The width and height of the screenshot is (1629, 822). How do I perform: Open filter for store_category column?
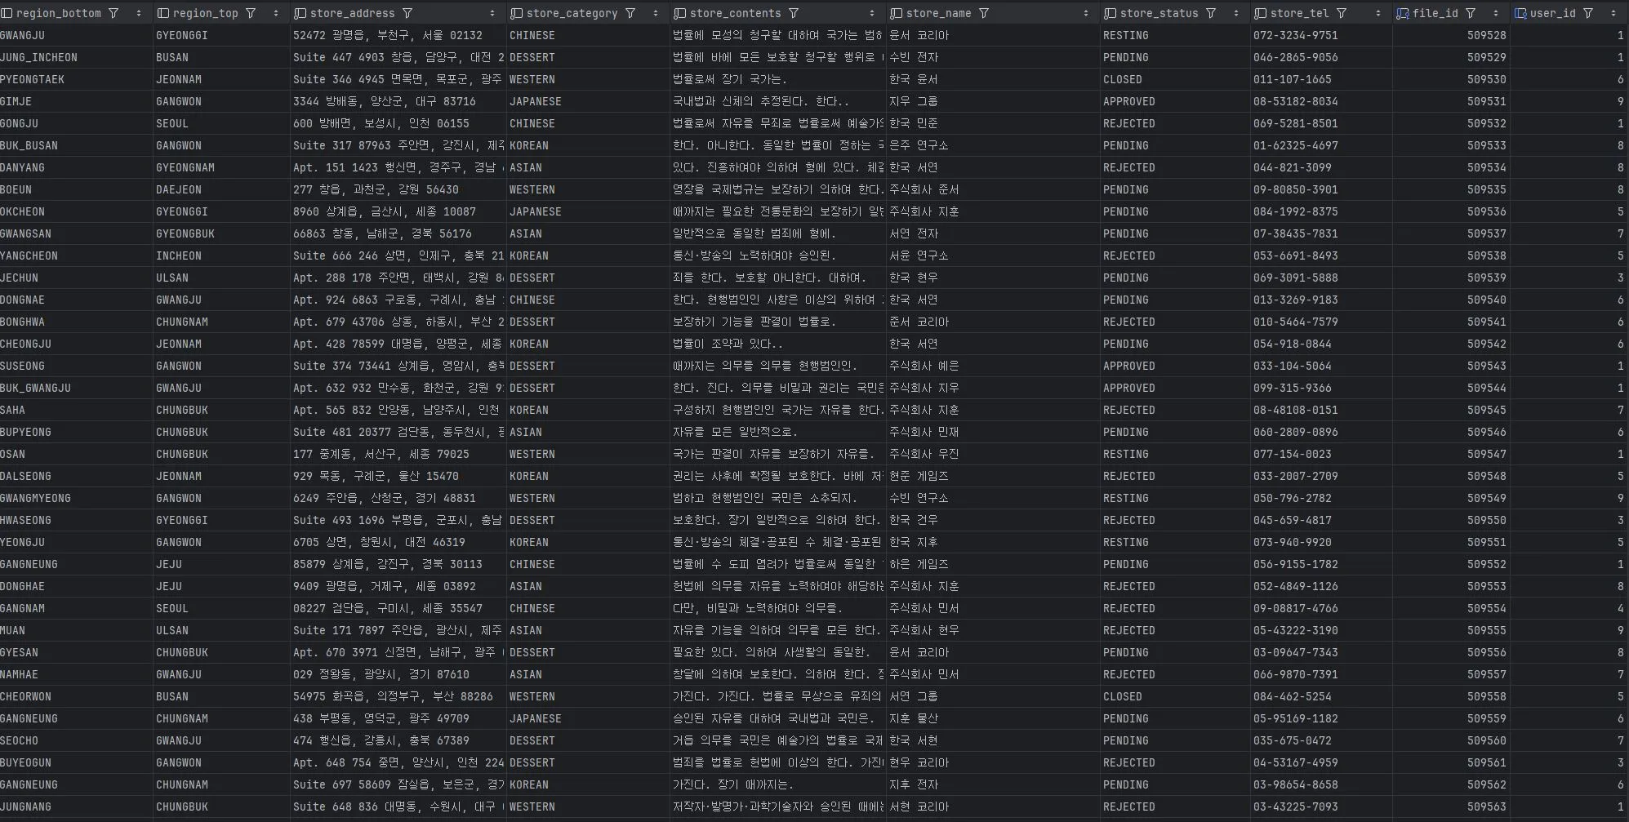(630, 13)
